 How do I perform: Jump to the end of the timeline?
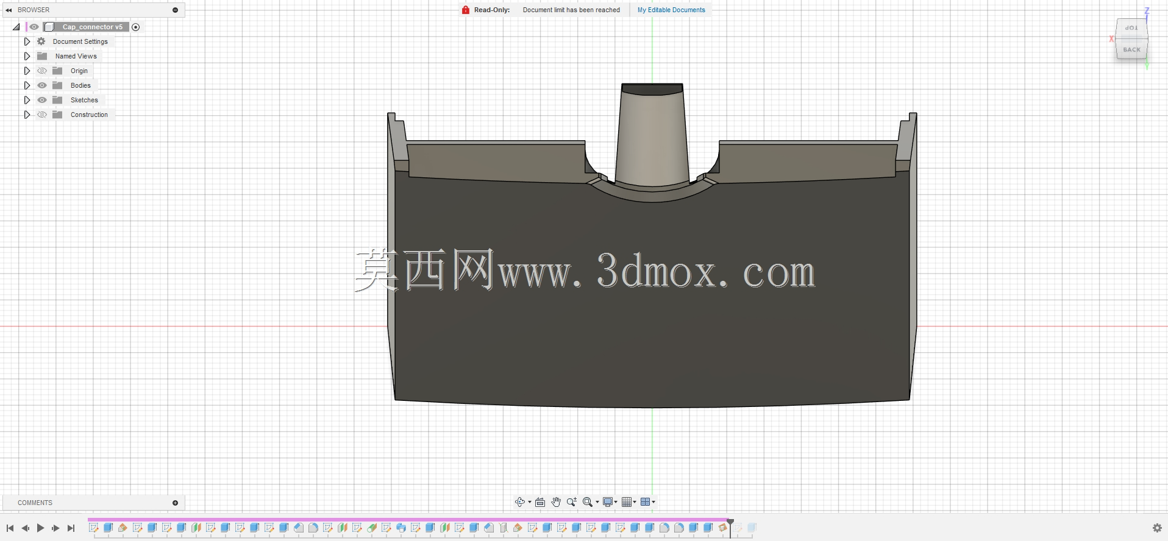71,528
